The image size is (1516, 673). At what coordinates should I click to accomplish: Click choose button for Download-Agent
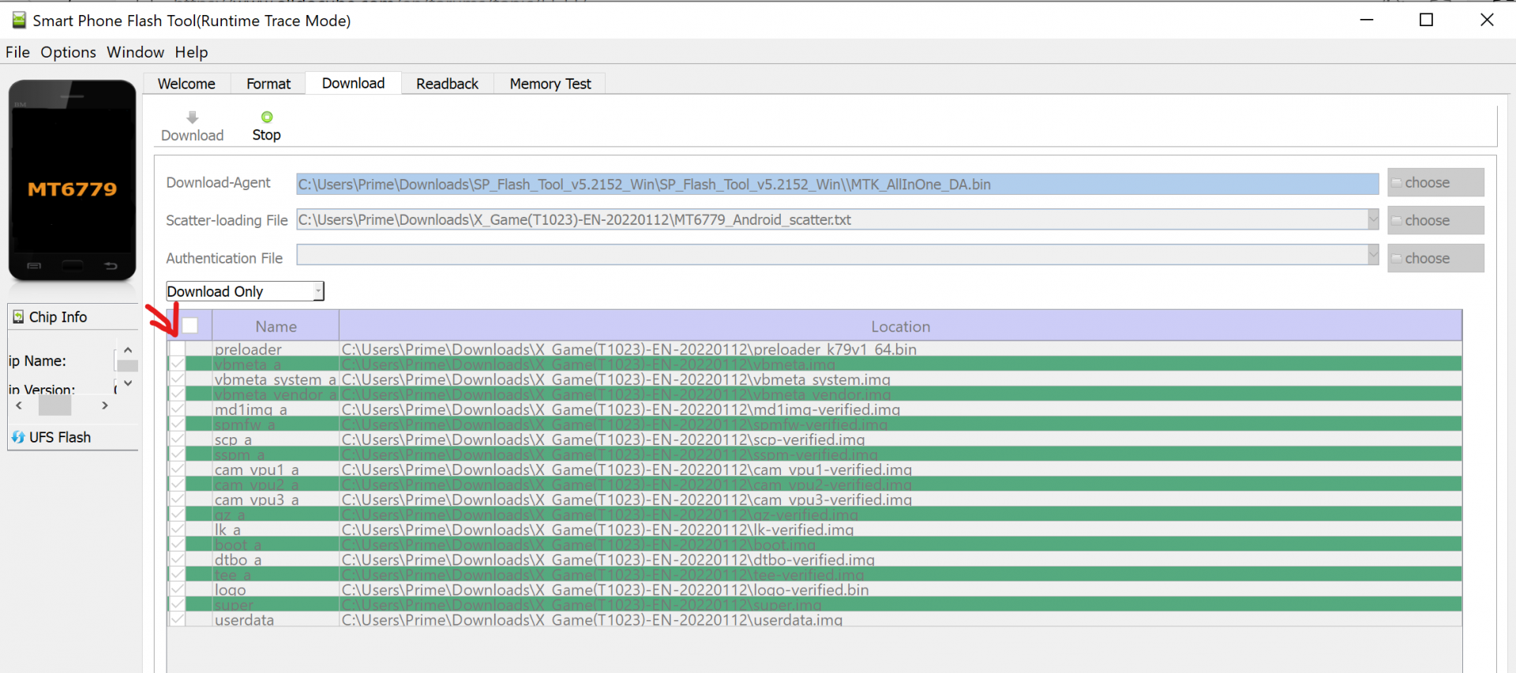point(1435,182)
